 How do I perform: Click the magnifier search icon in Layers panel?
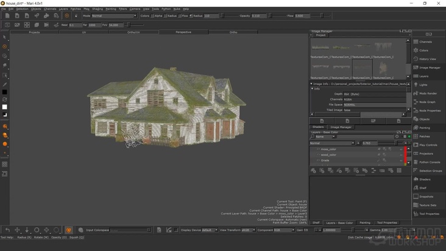[312, 136]
